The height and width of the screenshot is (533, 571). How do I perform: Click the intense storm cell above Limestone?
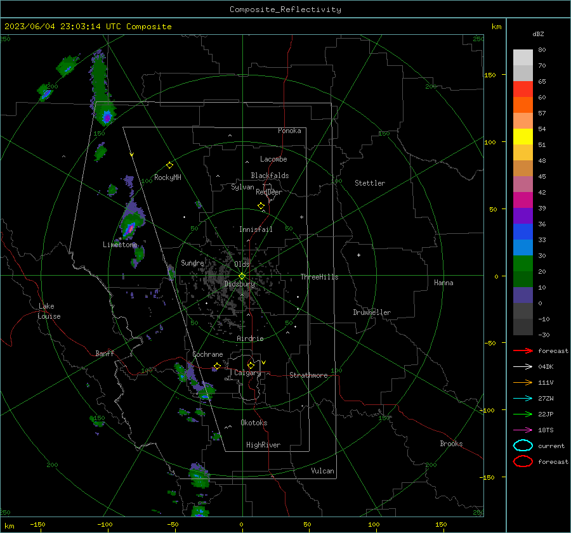(x=129, y=229)
